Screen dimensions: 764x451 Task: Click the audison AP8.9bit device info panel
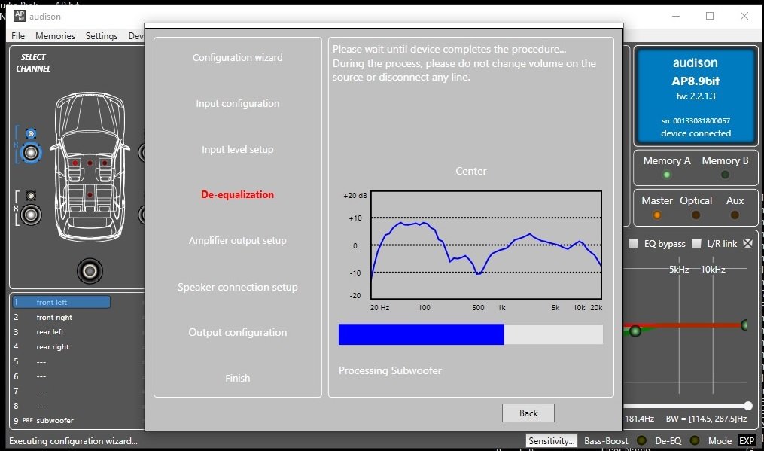pyautogui.click(x=696, y=96)
